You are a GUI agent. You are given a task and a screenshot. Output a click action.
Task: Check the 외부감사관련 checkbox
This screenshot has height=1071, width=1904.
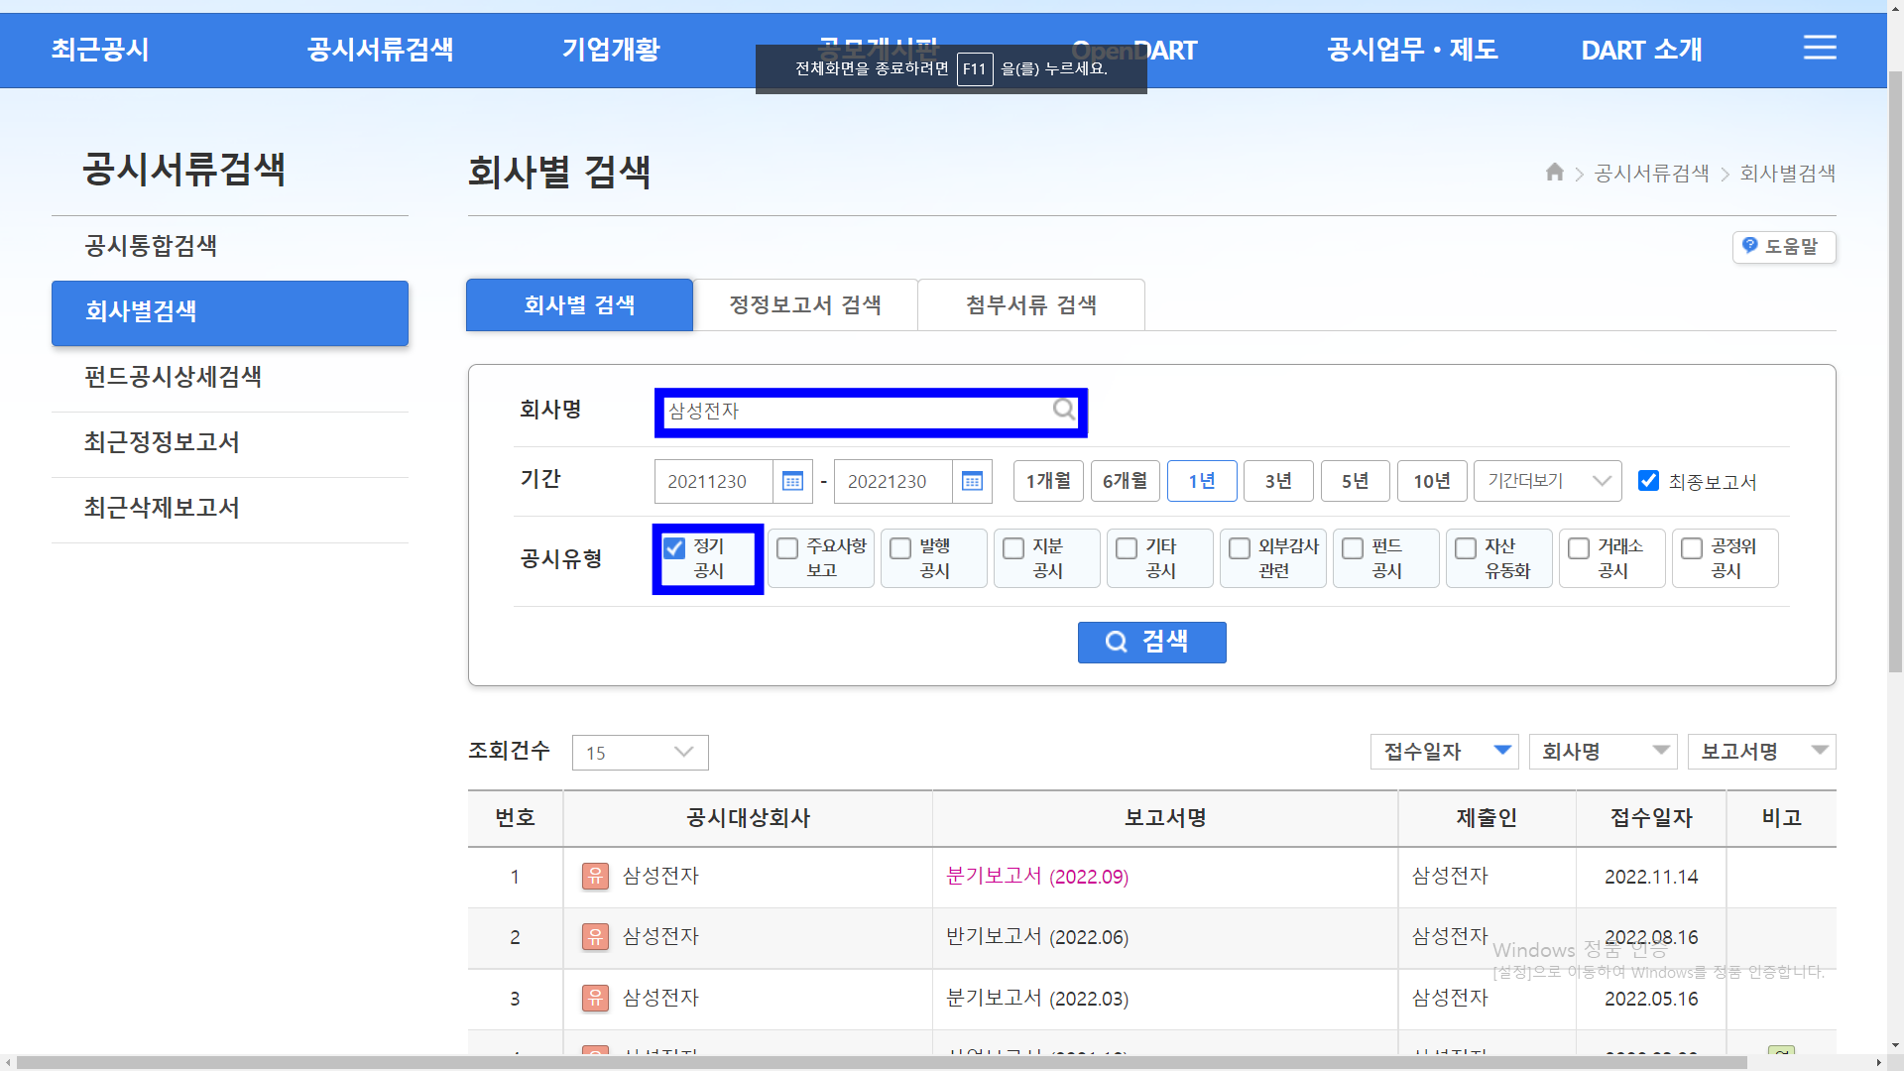(x=1240, y=547)
